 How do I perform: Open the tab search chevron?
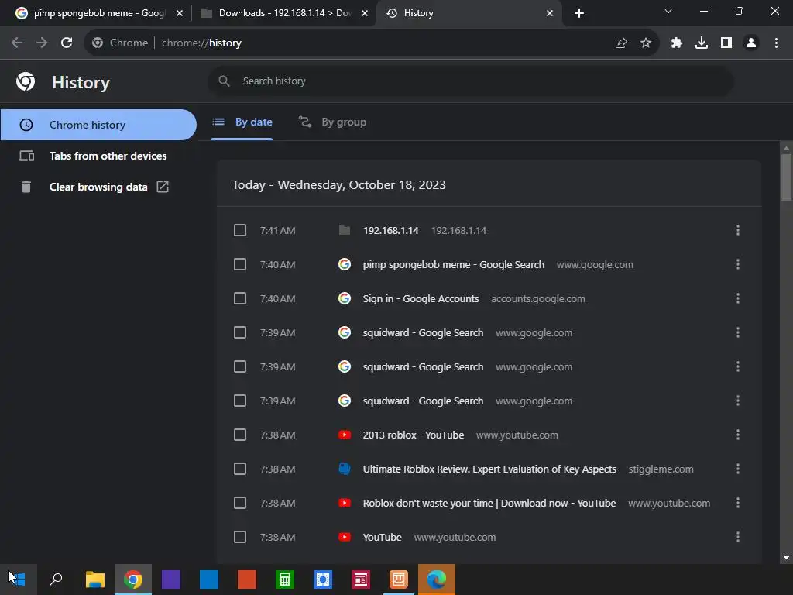coord(668,11)
